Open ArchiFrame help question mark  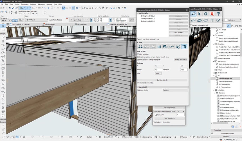(218, 14)
